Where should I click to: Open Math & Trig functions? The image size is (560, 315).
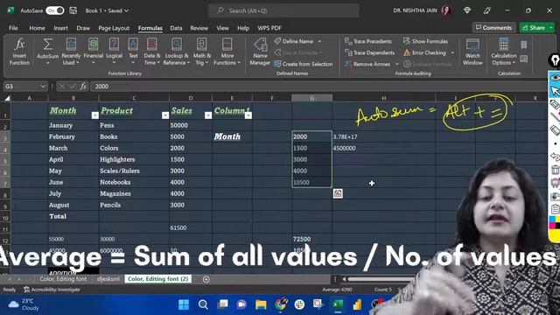point(202,52)
